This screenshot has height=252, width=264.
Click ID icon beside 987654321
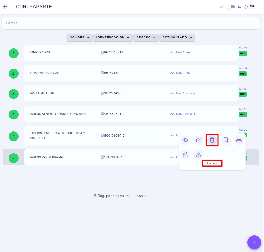(x=102, y=113)
